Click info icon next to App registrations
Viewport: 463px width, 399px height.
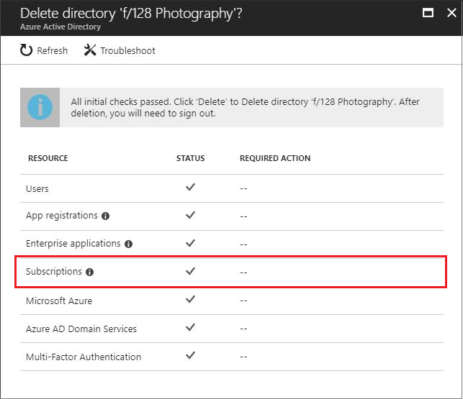point(105,216)
